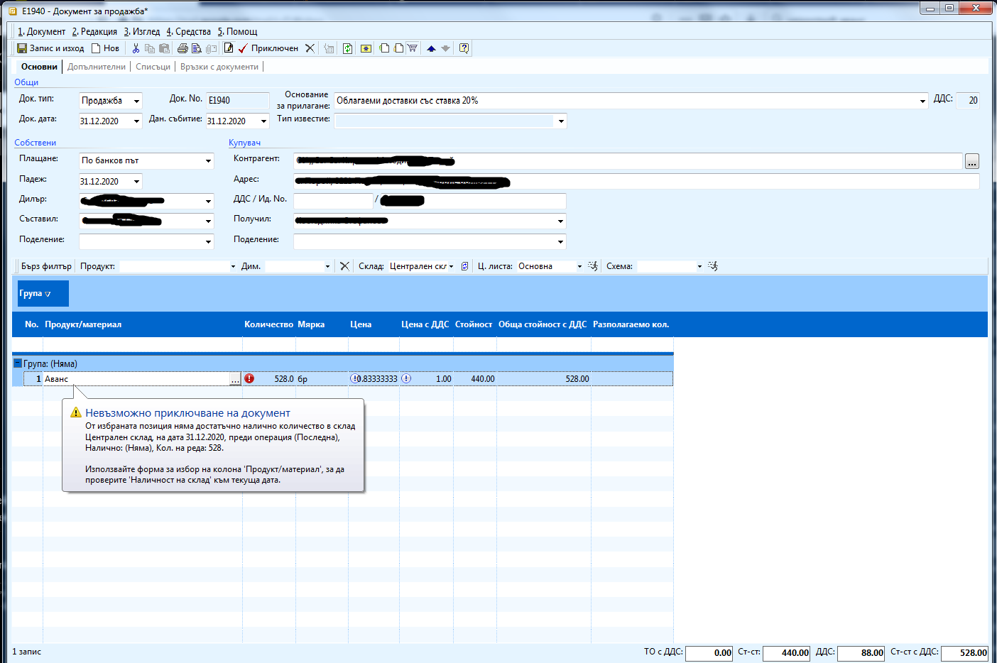Click the Save and exit floppy disk icon
The width and height of the screenshot is (997, 663).
pos(22,48)
